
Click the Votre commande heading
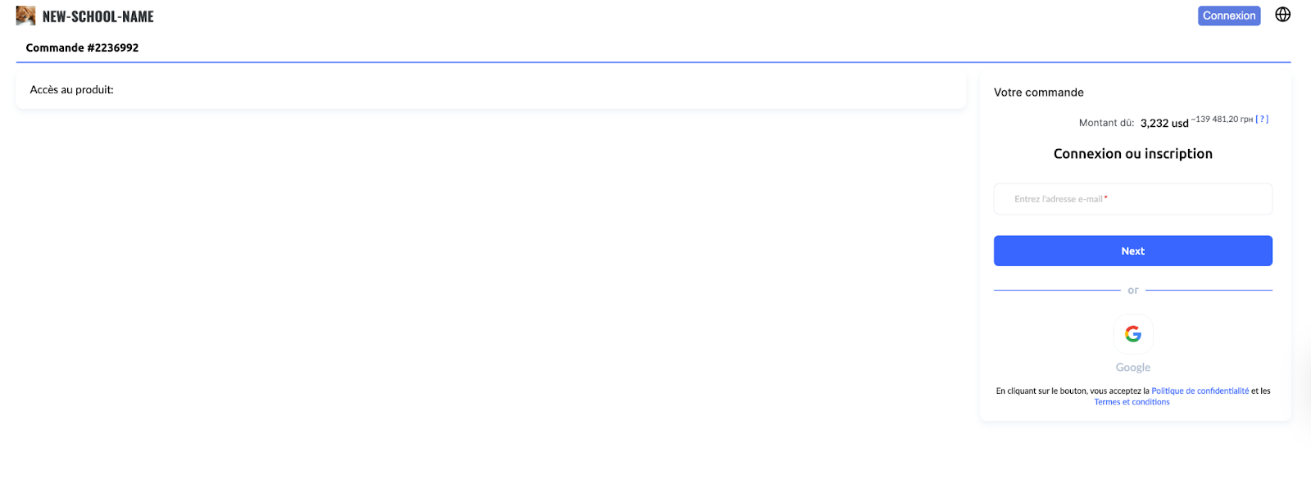point(1038,93)
